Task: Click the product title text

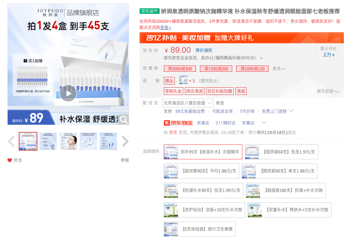Action: [250, 11]
